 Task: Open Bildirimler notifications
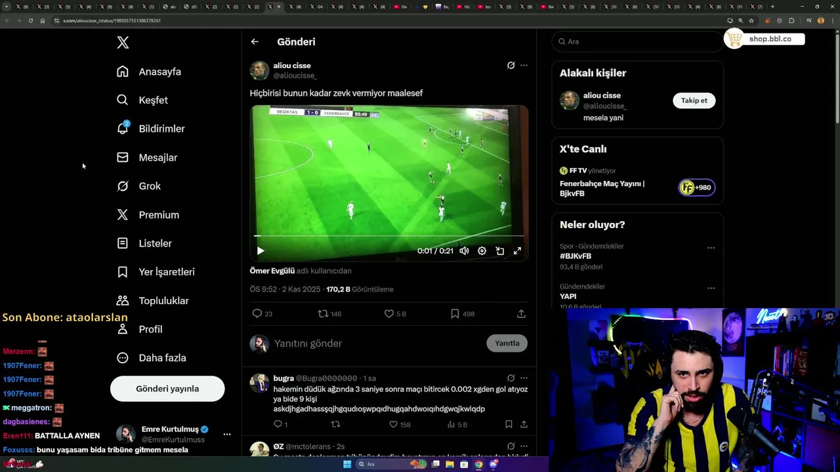coord(151,128)
